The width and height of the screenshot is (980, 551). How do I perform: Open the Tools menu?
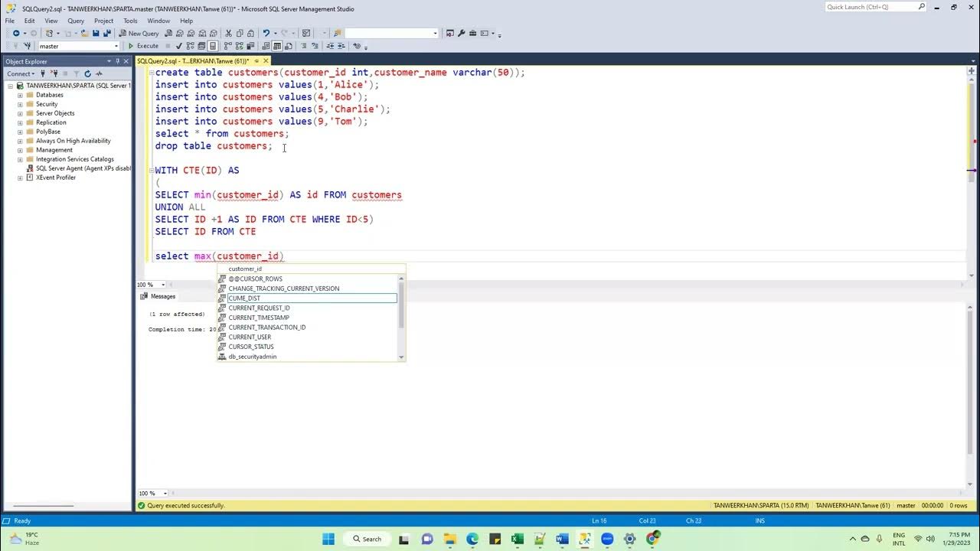click(x=130, y=21)
